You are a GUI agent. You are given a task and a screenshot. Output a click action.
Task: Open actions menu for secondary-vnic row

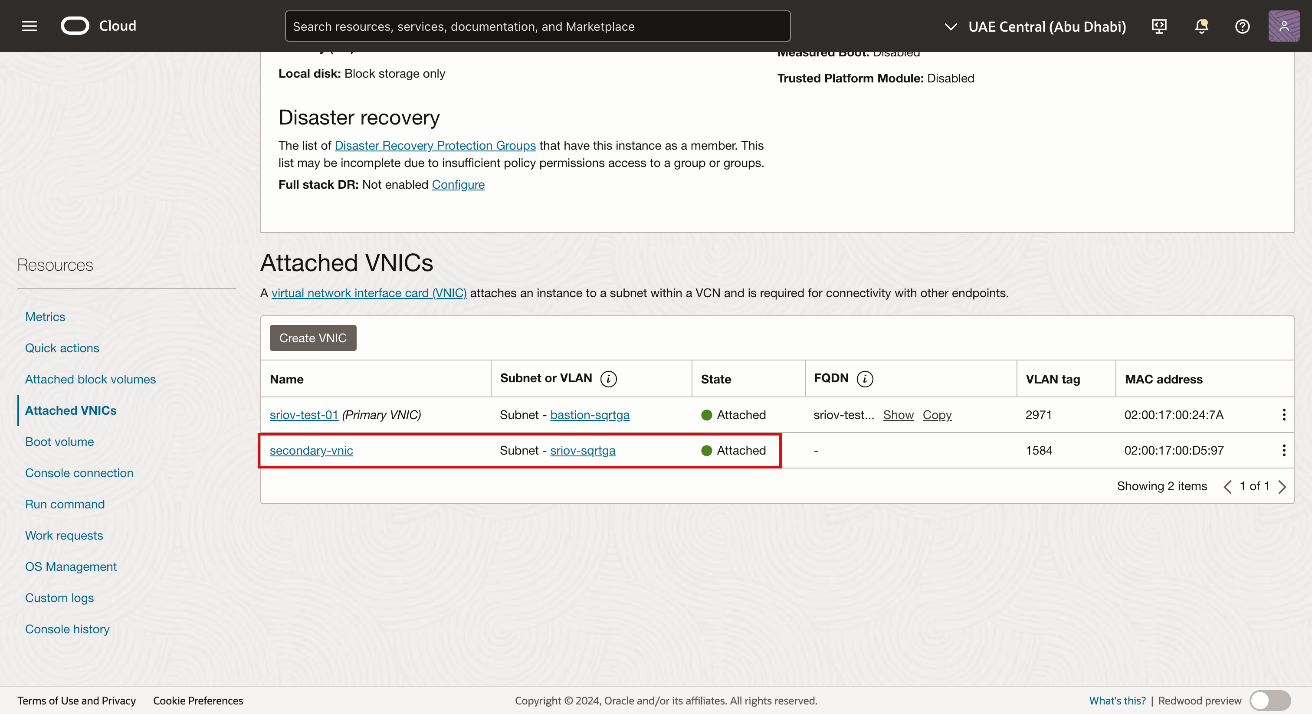coord(1283,450)
